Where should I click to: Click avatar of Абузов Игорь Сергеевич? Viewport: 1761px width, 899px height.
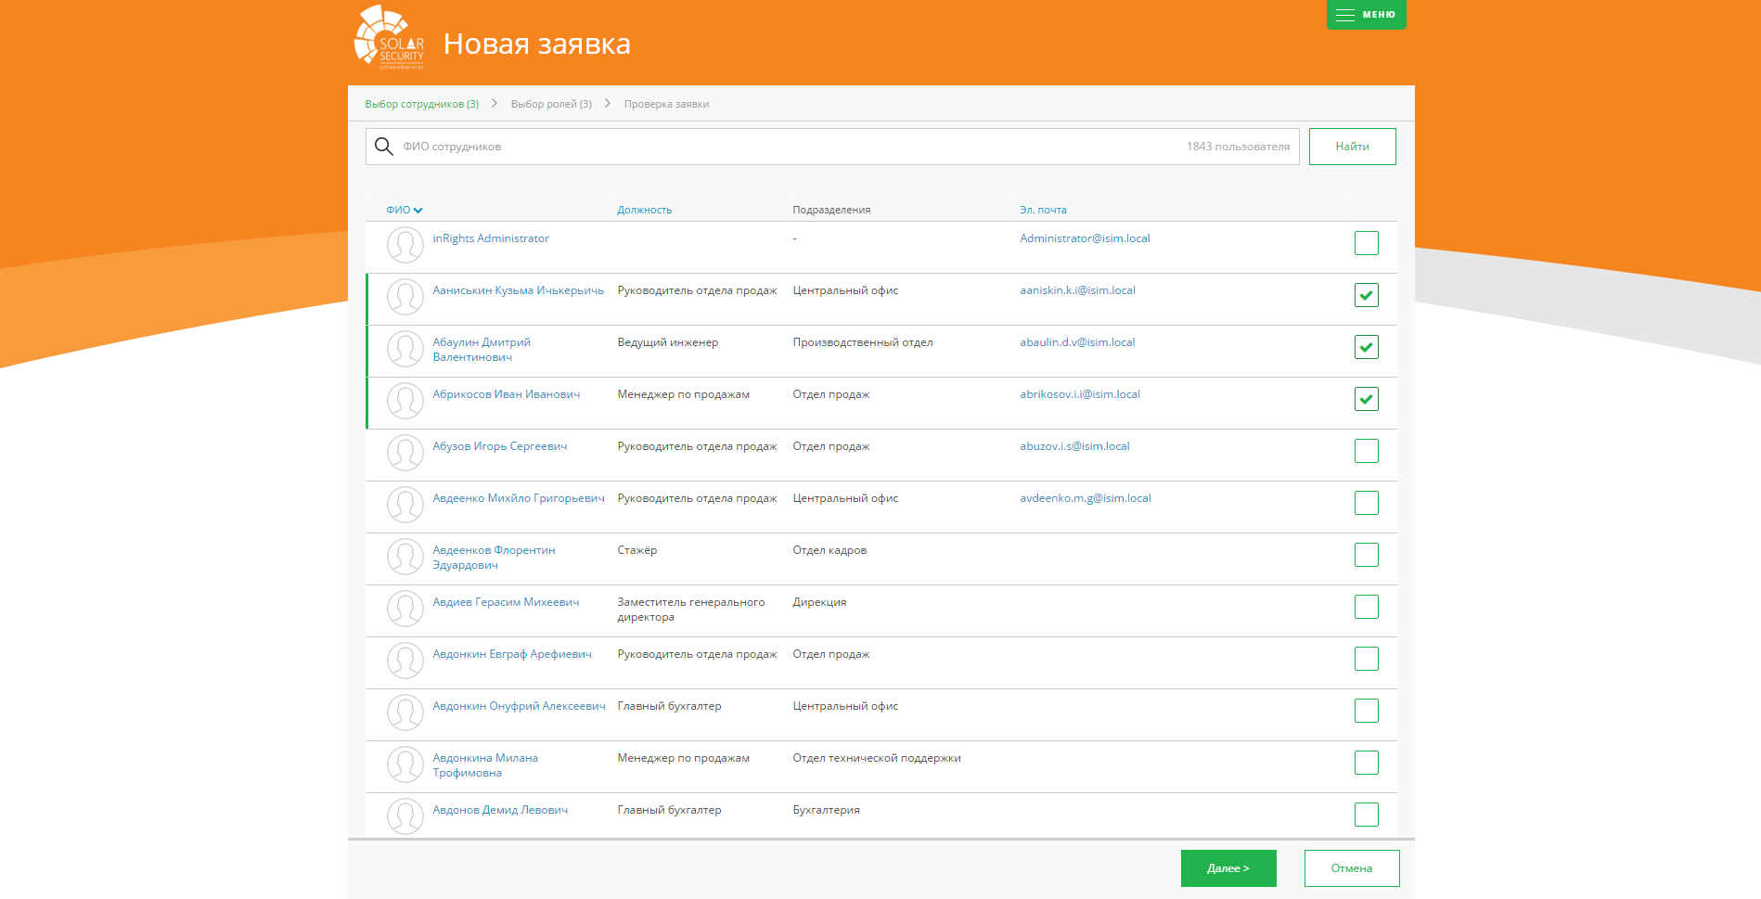tap(405, 454)
